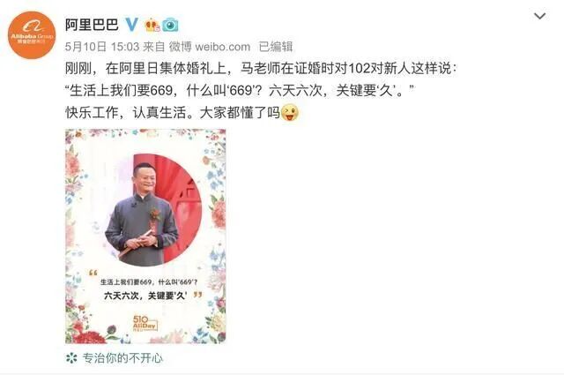564x375 pixels.
Task: Enlarge the attached floral poster image
Action: click(145, 236)
